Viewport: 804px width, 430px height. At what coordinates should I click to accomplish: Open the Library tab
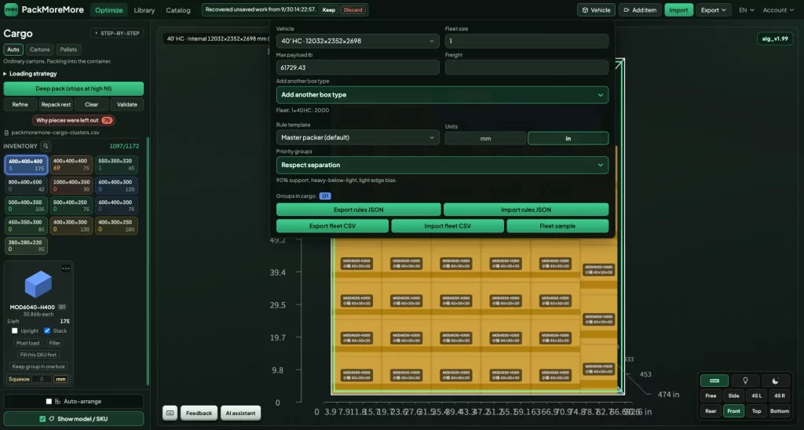[x=144, y=9]
